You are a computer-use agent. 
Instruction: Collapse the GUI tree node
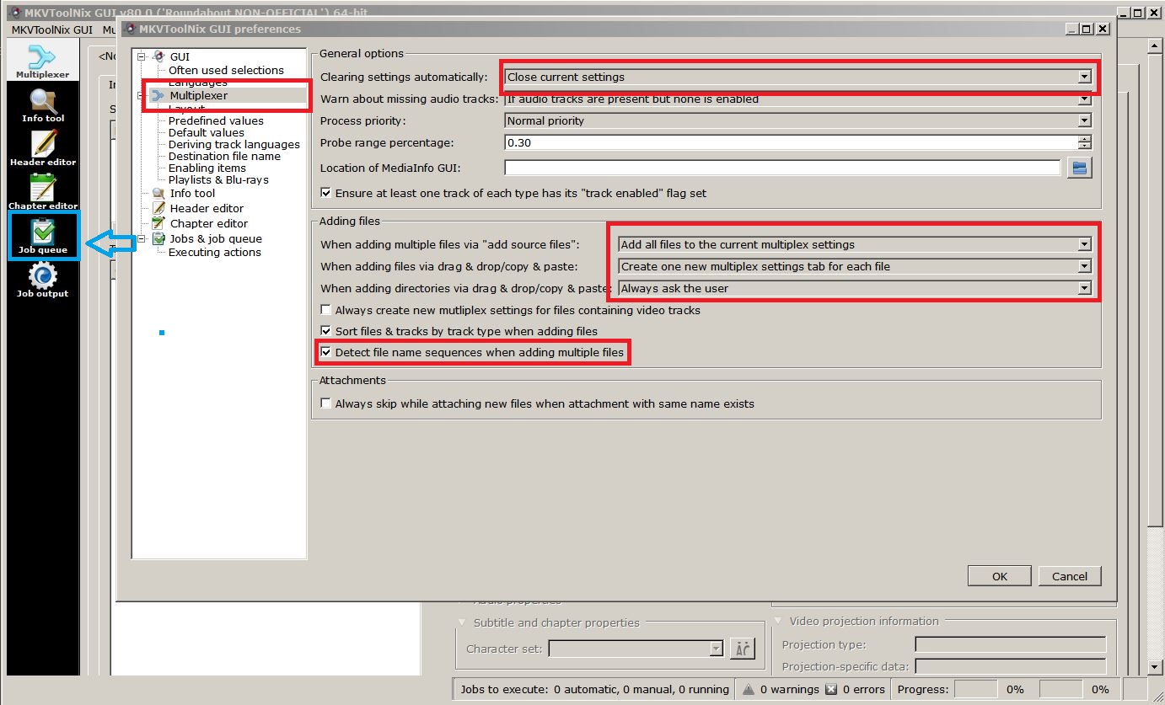pyautogui.click(x=142, y=56)
